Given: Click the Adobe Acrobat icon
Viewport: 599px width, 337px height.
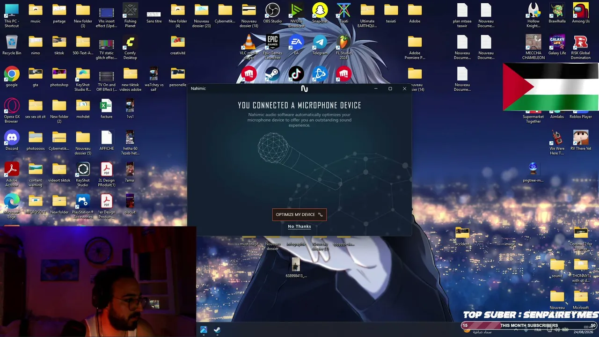Looking at the screenshot, I should (12, 174).
